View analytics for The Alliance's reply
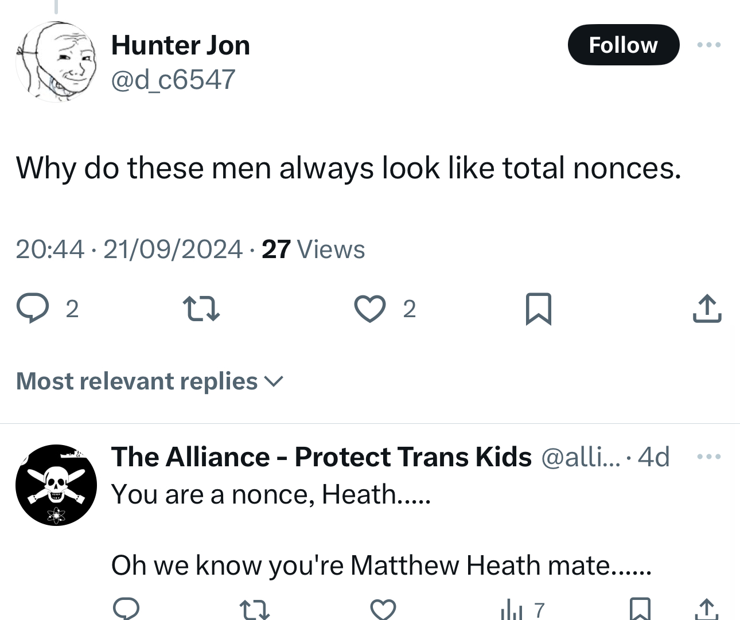This screenshot has height=620, width=740. (512, 609)
